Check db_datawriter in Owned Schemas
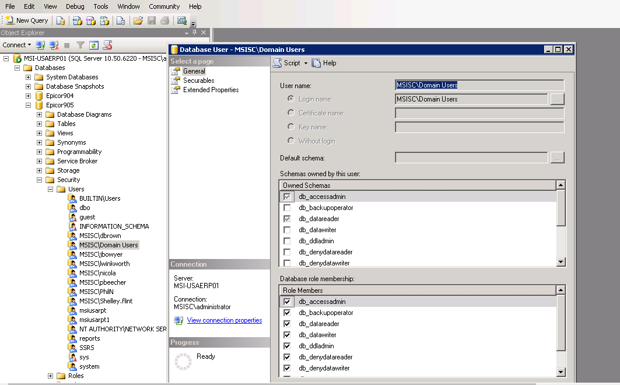This screenshot has height=385, width=620. point(287,230)
